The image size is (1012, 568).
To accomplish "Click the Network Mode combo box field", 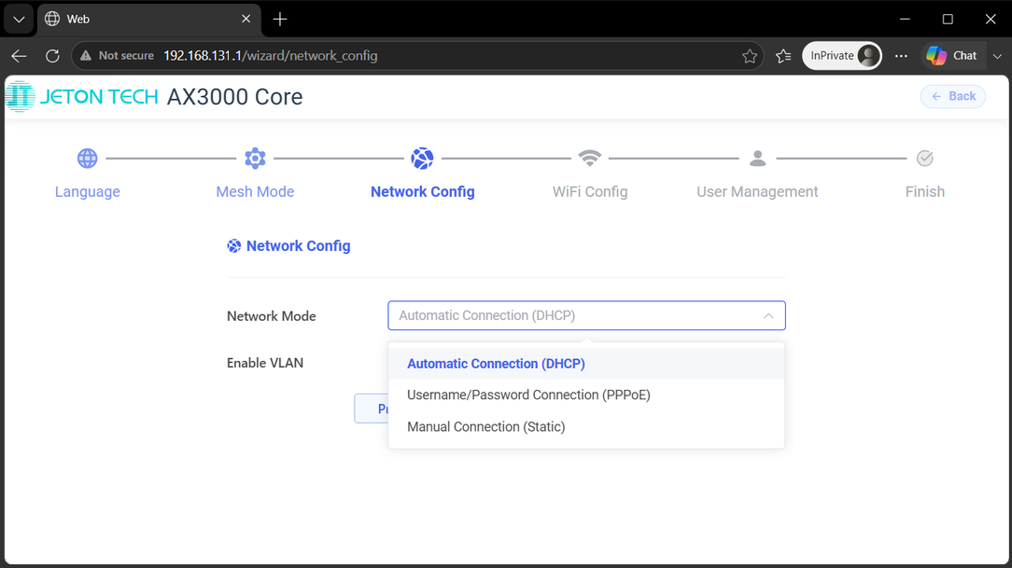I will pos(586,315).
